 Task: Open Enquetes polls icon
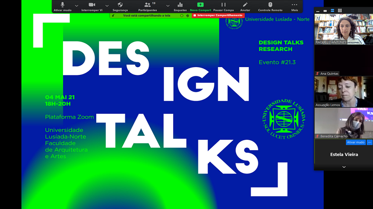point(180,5)
